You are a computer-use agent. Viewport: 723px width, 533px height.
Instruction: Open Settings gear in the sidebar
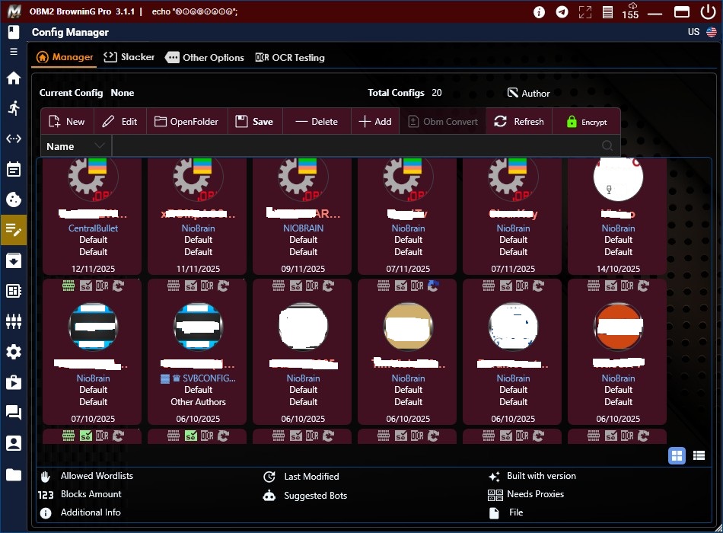14,352
